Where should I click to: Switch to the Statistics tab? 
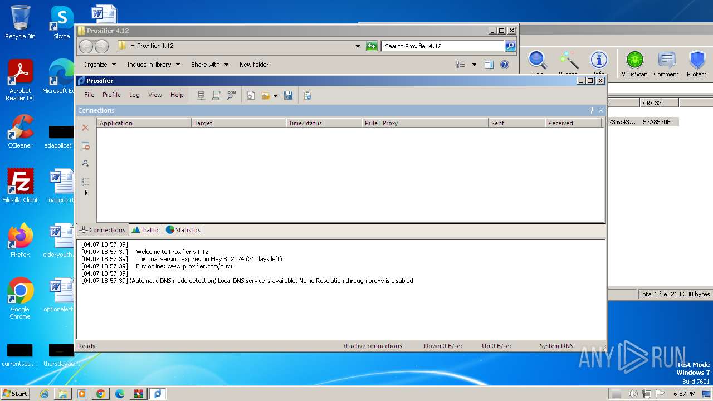[x=183, y=229]
